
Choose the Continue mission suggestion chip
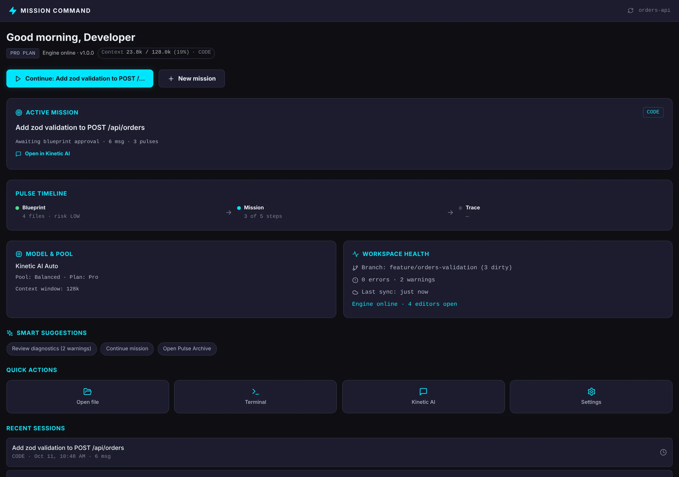coord(127,349)
